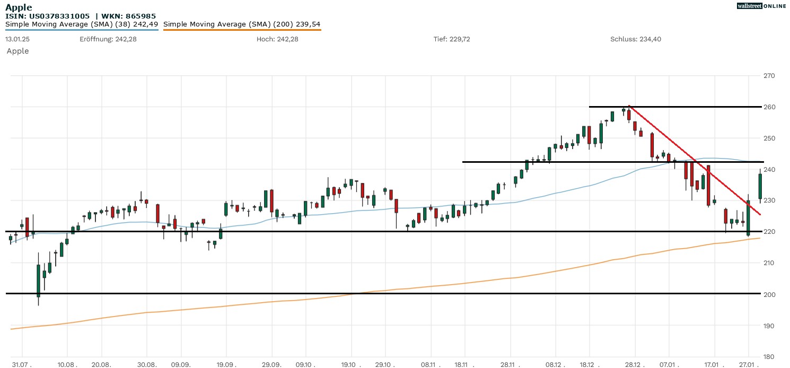This screenshot has height=368, width=790.
Task: Click the 13.01.25 date label
Action: [17, 39]
